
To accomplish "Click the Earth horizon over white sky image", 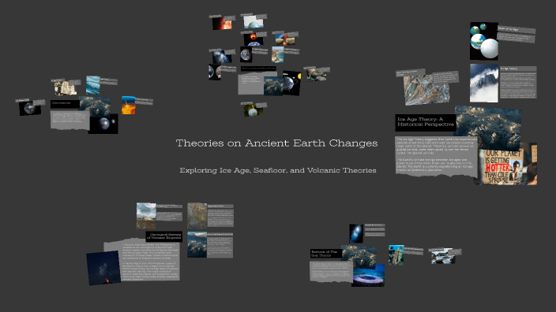I will click(254, 21).
